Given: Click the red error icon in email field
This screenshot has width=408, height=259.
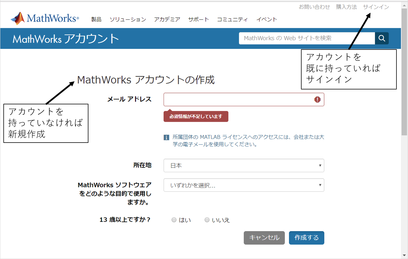Looking at the screenshot, I should (317, 100).
